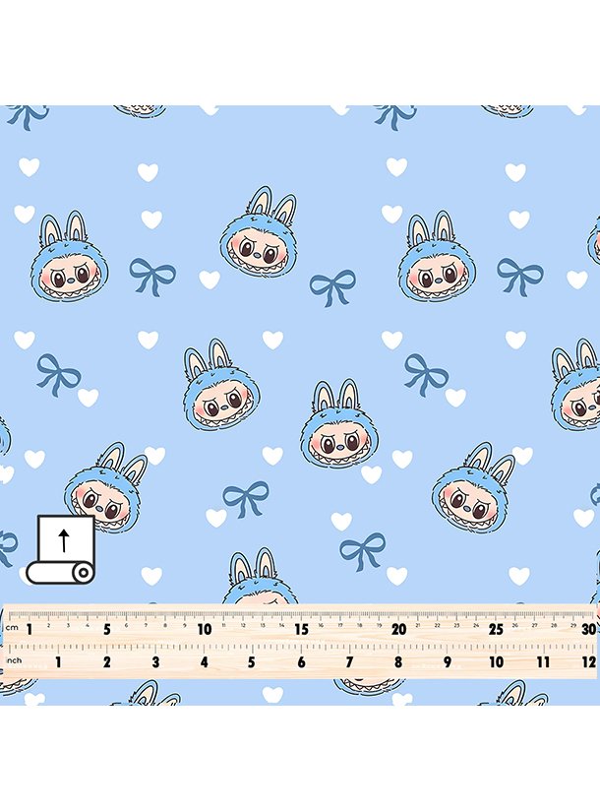
Task: Click the 15 cm mark on the ruler
Action: click(x=302, y=629)
